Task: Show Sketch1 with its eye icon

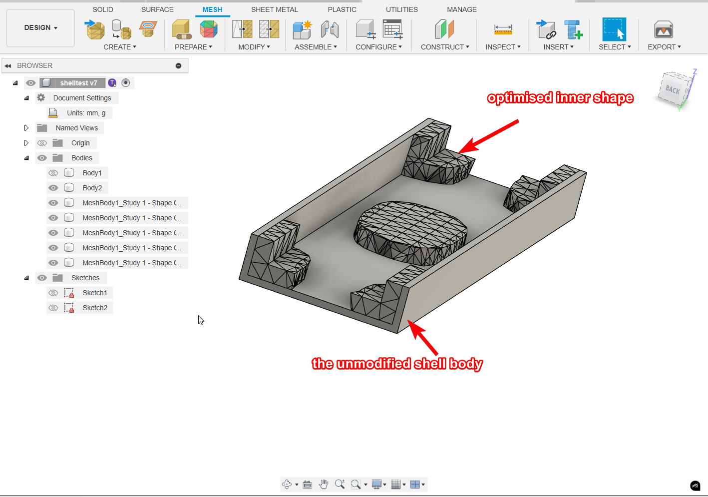Action: point(53,293)
